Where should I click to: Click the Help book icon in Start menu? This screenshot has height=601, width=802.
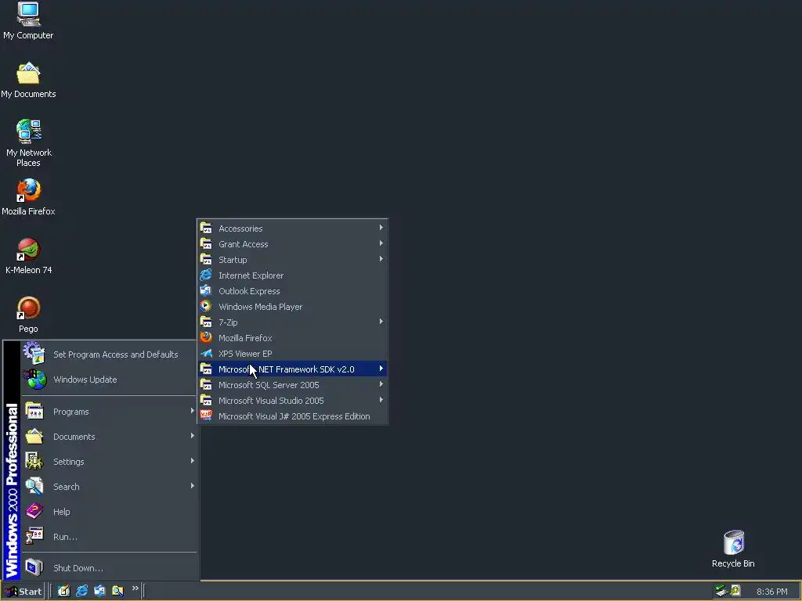click(34, 511)
